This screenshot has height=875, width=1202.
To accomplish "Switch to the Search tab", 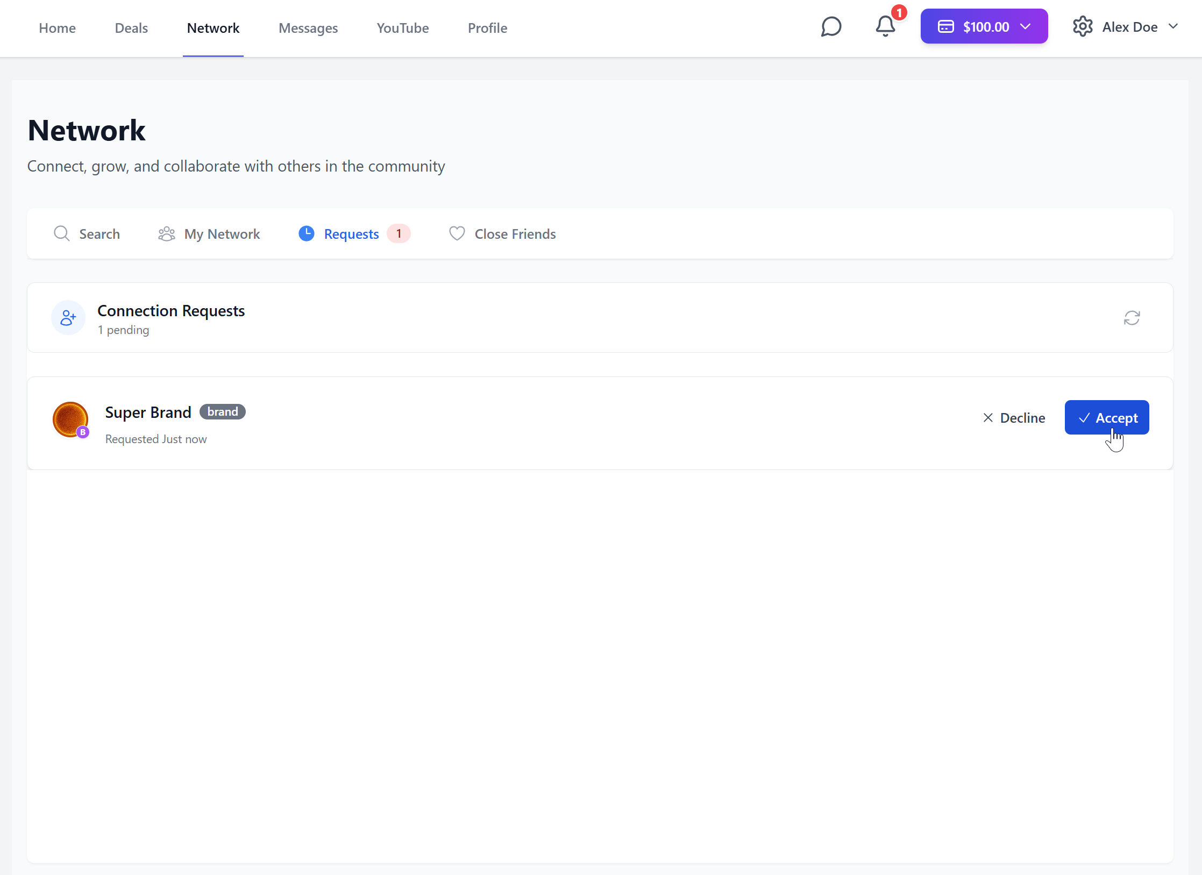I will pos(87,234).
